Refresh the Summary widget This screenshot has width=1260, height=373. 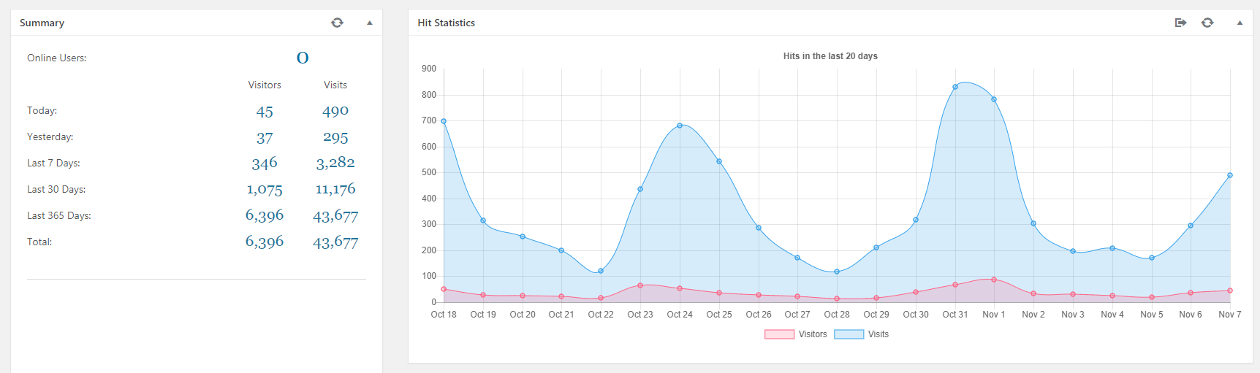337,23
